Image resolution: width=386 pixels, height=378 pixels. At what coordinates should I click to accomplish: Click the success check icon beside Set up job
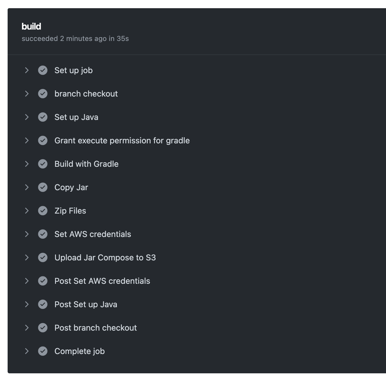(x=43, y=70)
